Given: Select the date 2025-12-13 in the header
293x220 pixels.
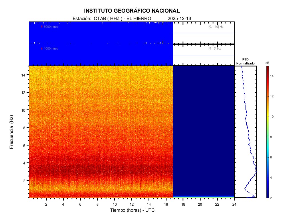Looking at the screenshot, I should pos(179,18).
